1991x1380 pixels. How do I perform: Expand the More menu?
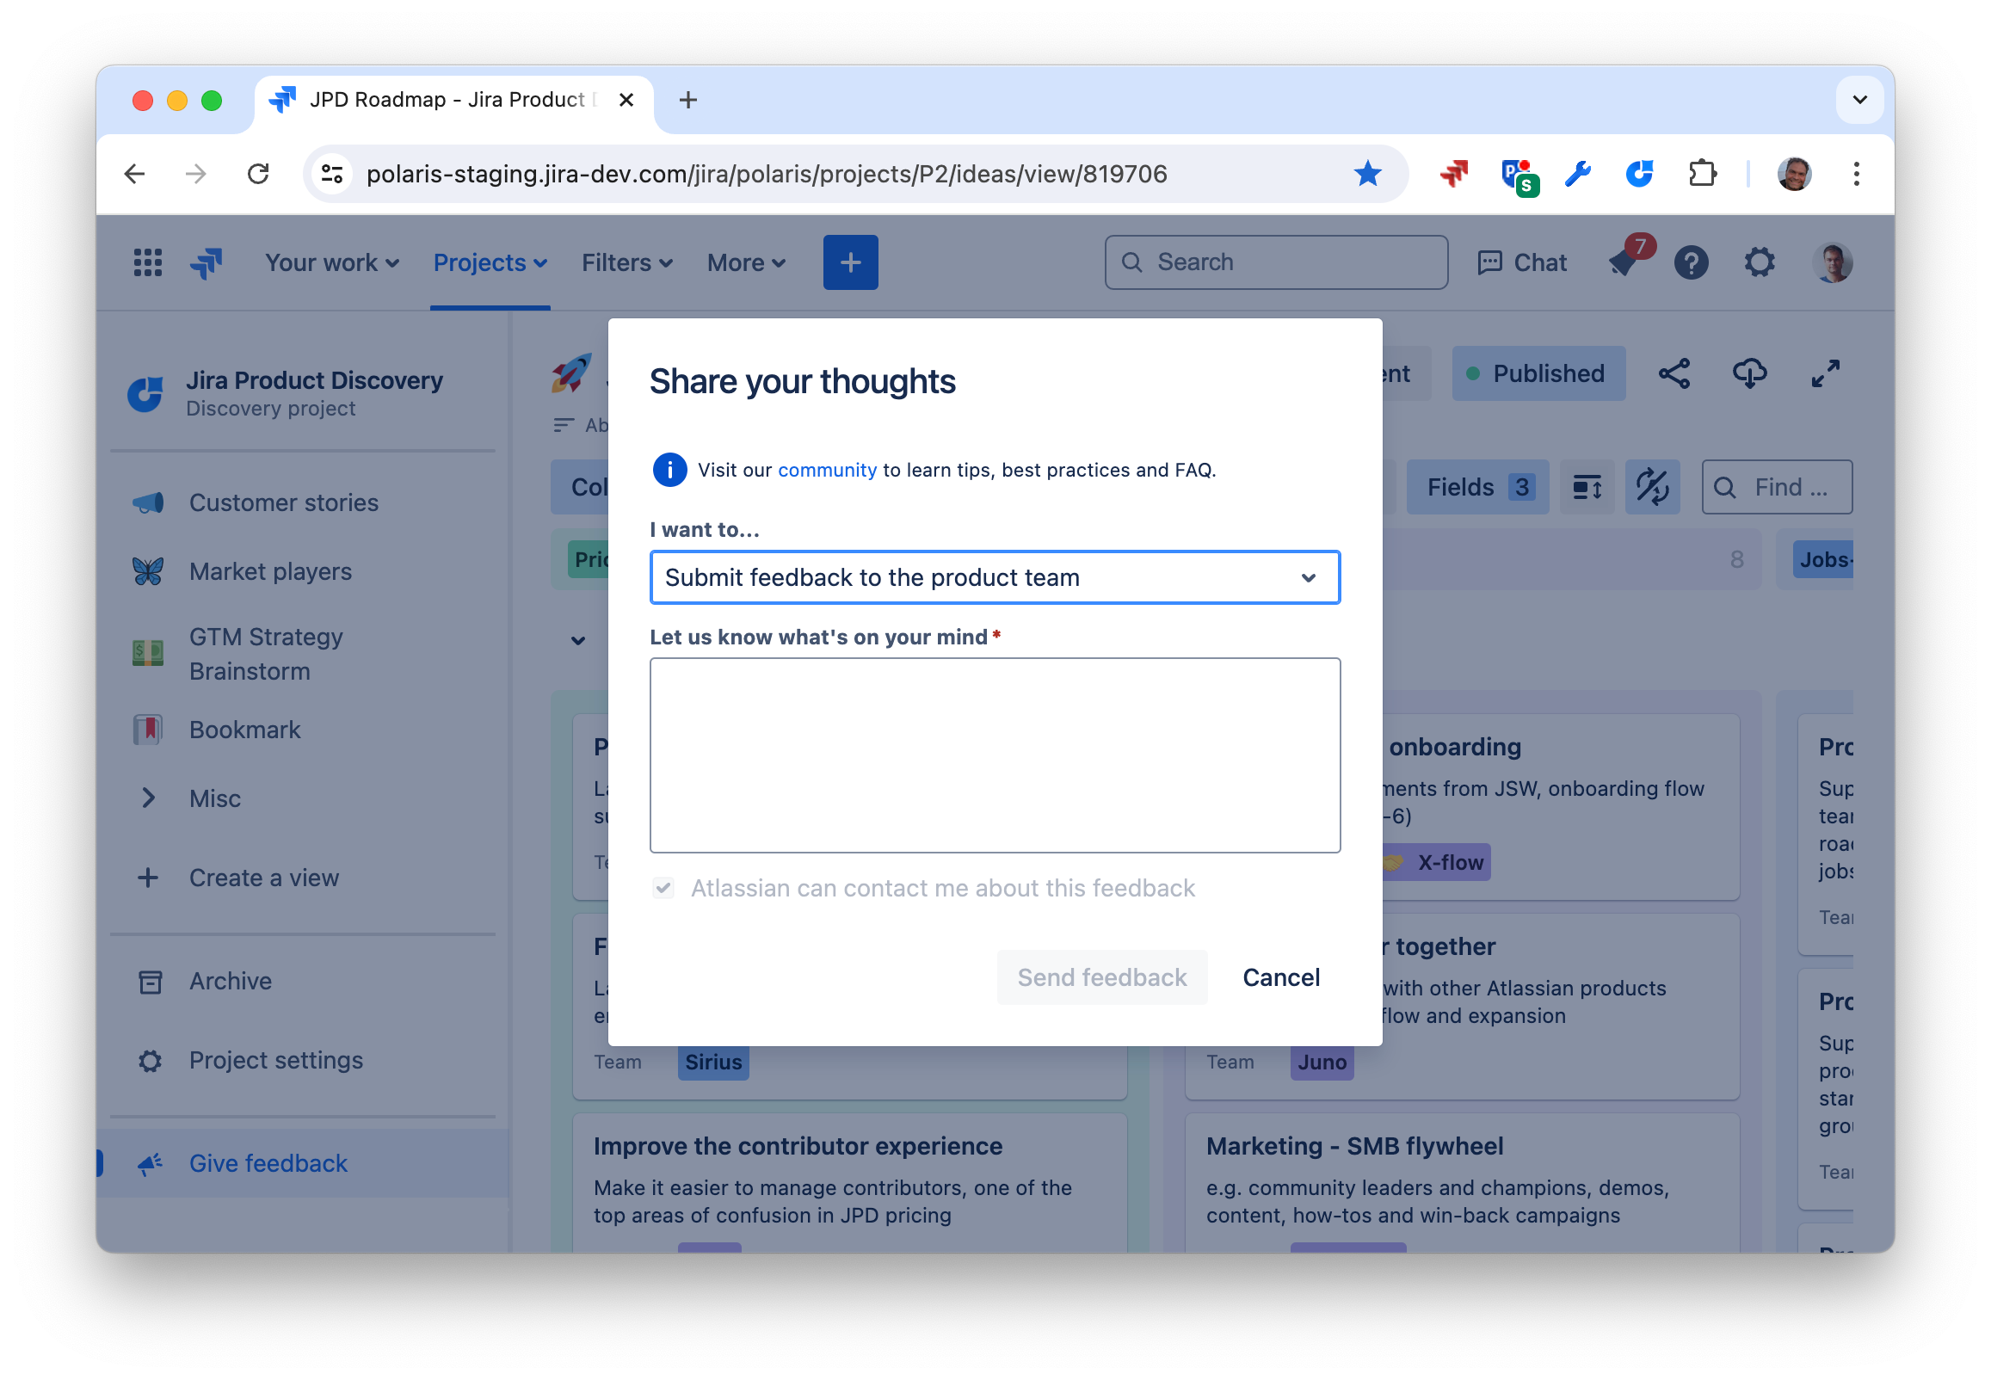pos(746,262)
